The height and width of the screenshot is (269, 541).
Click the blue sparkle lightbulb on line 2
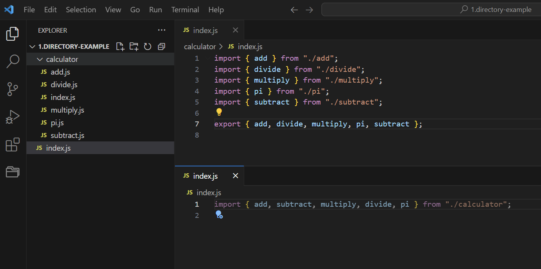click(x=219, y=214)
